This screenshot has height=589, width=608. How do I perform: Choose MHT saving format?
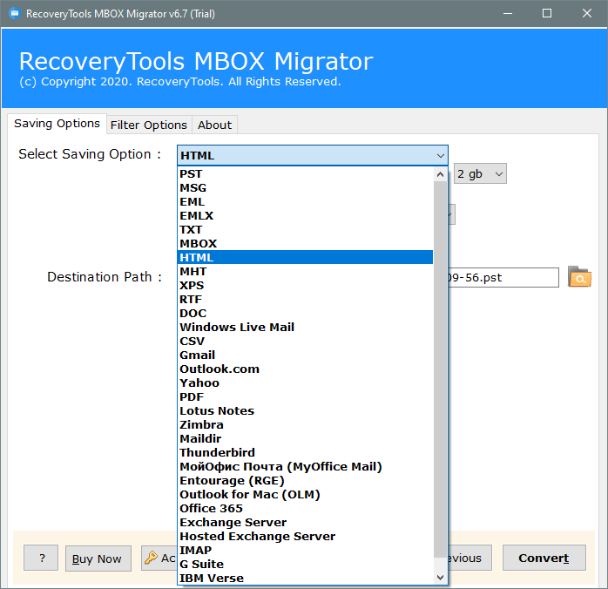click(x=305, y=272)
